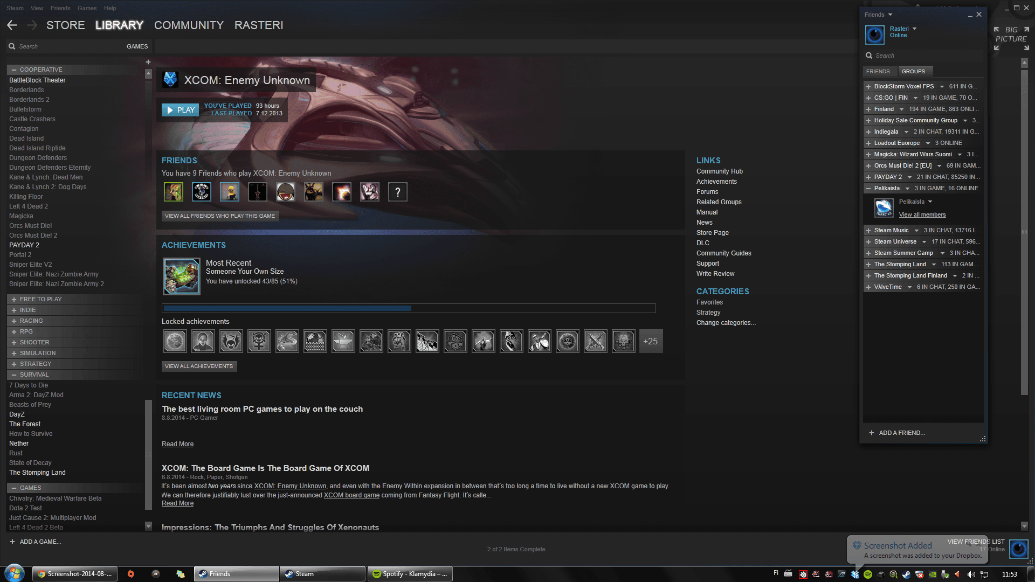Click the Pelikaista group avatar
1035x582 pixels.
883,207
